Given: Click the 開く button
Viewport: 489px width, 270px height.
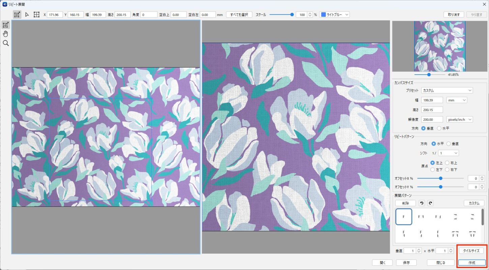Looking at the screenshot, I should click(x=382, y=263).
